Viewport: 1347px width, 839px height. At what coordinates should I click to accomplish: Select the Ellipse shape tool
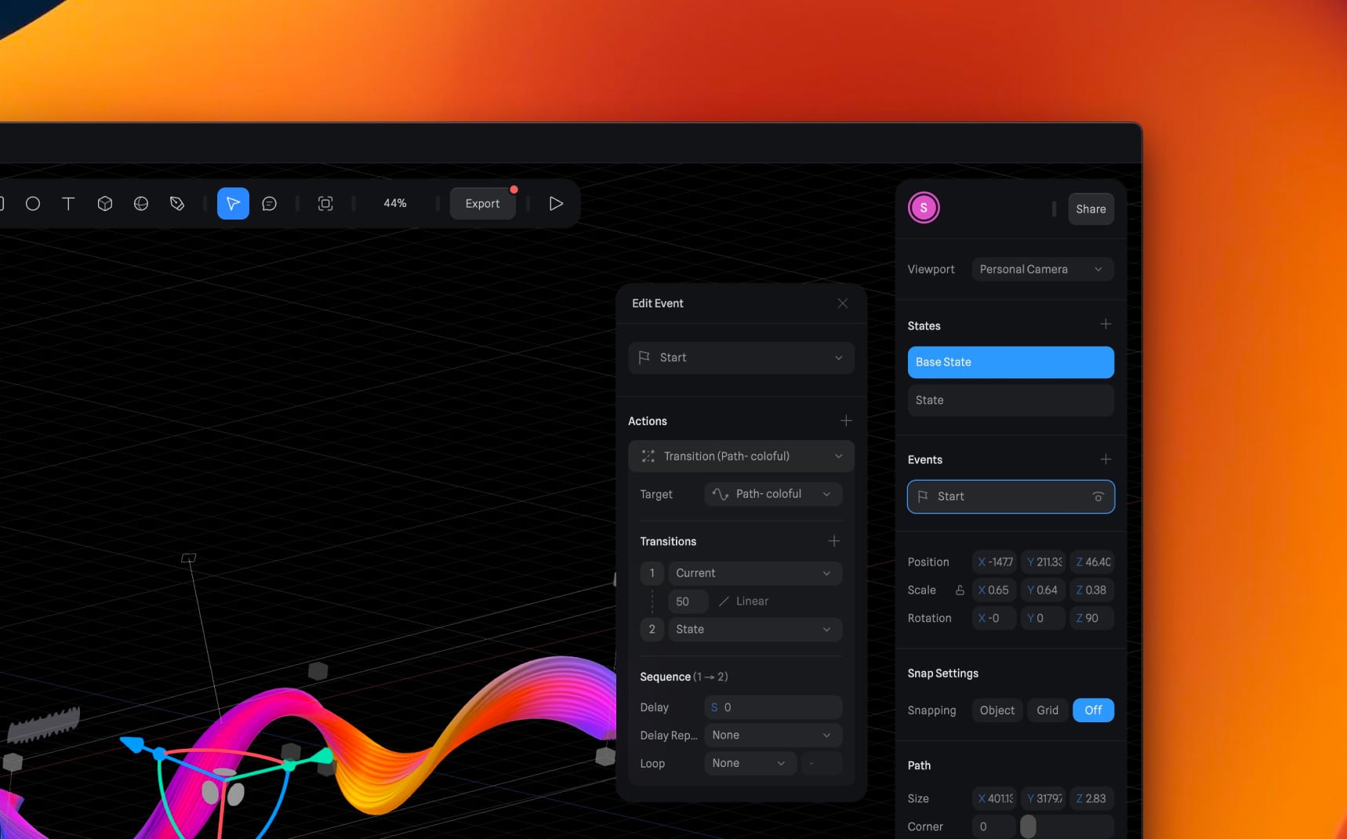(32, 203)
